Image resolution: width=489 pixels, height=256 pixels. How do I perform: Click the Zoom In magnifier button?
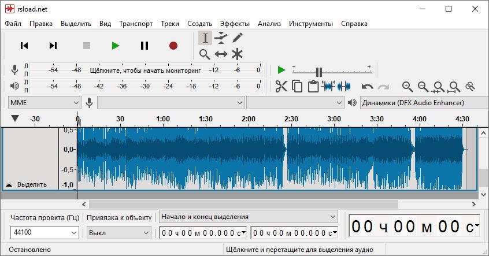click(x=407, y=87)
